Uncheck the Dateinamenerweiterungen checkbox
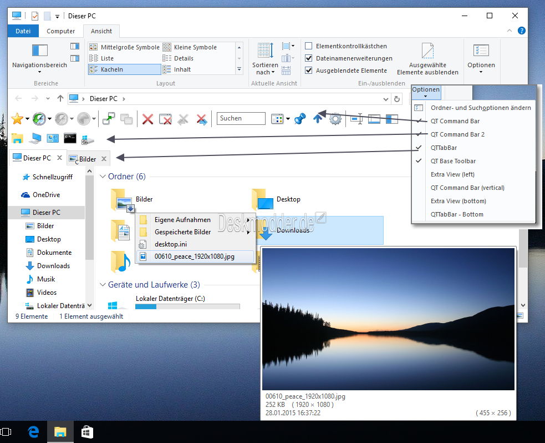545x443 pixels. 309,58
